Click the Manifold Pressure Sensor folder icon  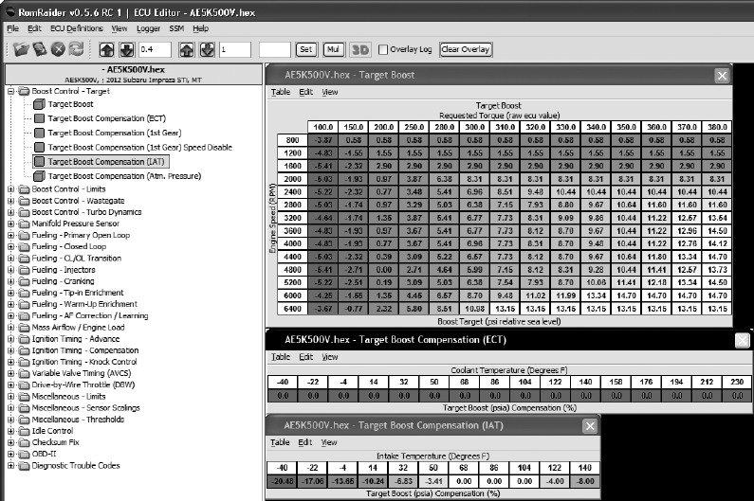[24, 224]
